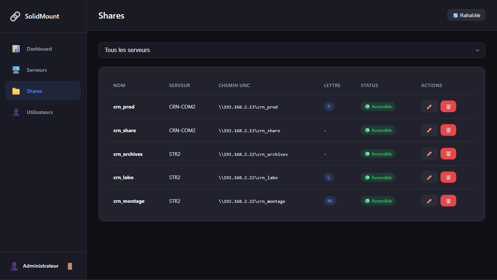Open the Tous les serveurs dropdown
The height and width of the screenshot is (280, 497).
point(291,50)
